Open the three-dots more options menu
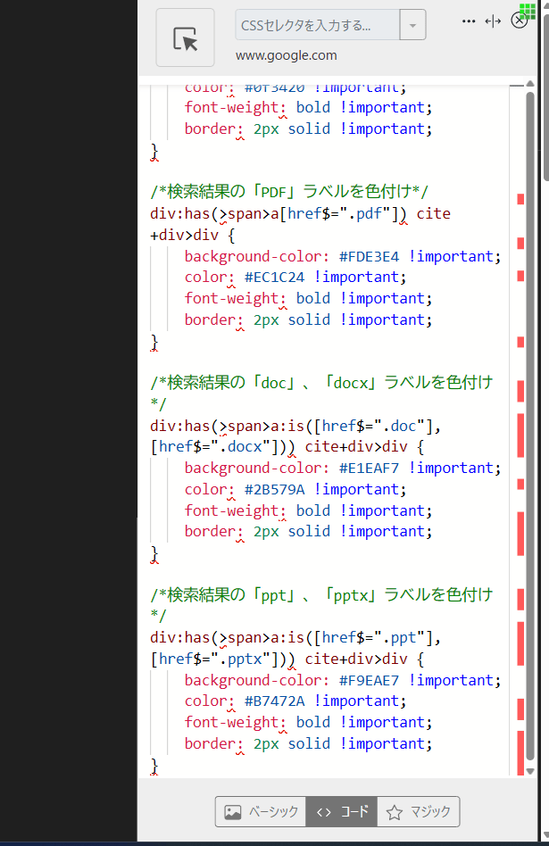Viewport: 549px width, 846px height. (469, 21)
